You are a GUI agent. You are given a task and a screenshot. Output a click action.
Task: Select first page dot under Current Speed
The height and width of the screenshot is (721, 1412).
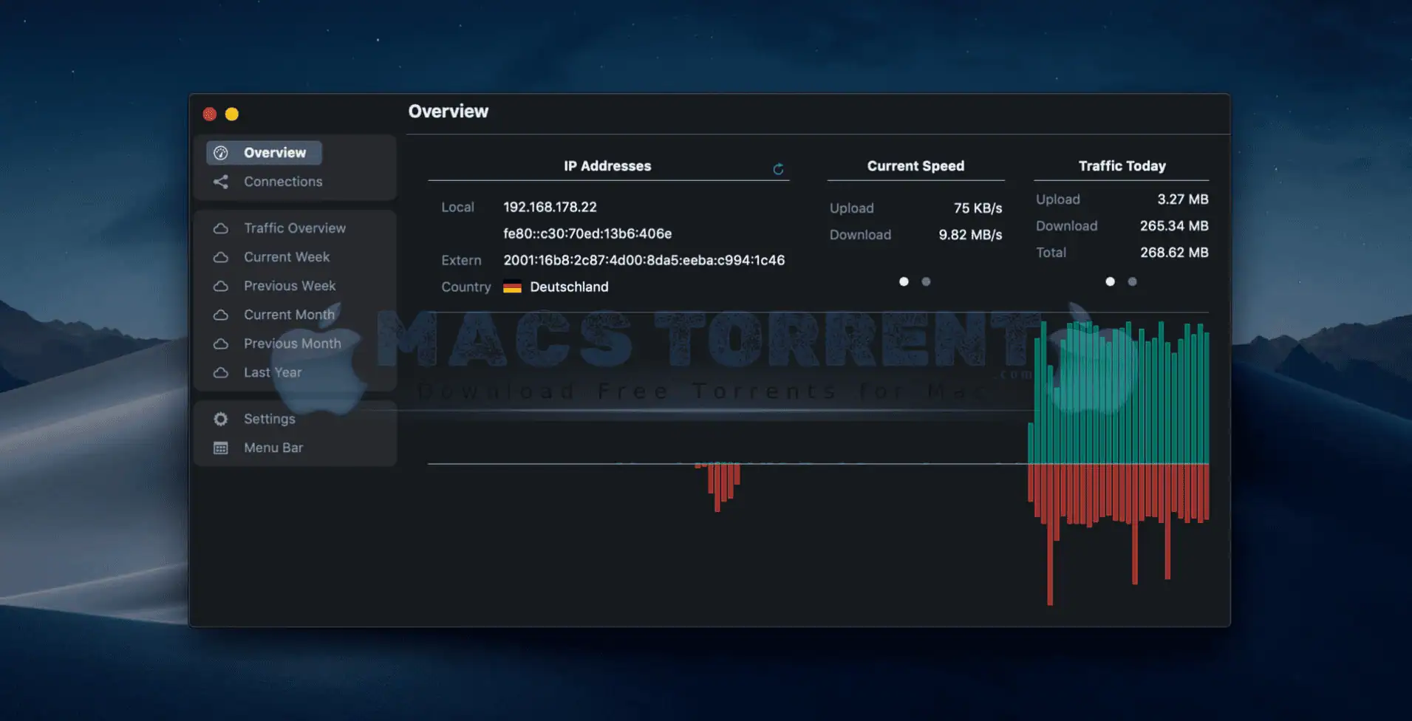point(904,281)
